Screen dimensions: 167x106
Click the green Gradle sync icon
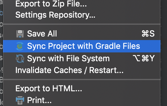click(20, 46)
